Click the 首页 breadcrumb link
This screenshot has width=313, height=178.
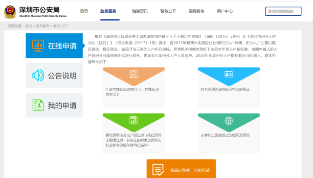pyautogui.click(x=28, y=26)
